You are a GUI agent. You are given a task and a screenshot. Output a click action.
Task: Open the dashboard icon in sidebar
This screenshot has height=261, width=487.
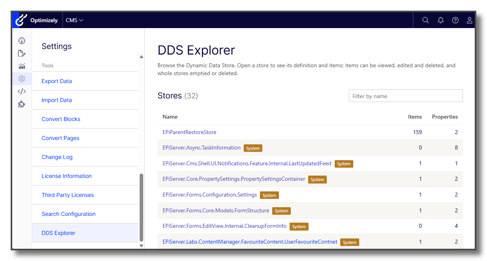[x=22, y=41]
